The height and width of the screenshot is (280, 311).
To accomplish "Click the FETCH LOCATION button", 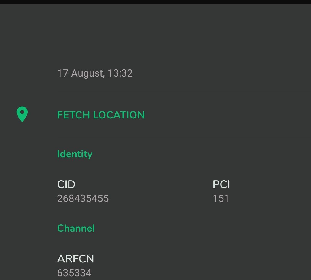I will [101, 115].
